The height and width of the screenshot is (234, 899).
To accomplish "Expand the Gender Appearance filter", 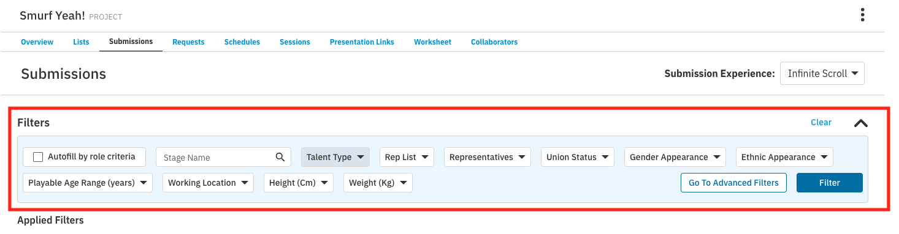I will [x=675, y=157].
